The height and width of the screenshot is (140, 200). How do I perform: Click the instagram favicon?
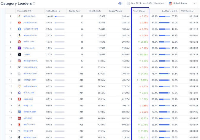(x=19, y=61)
